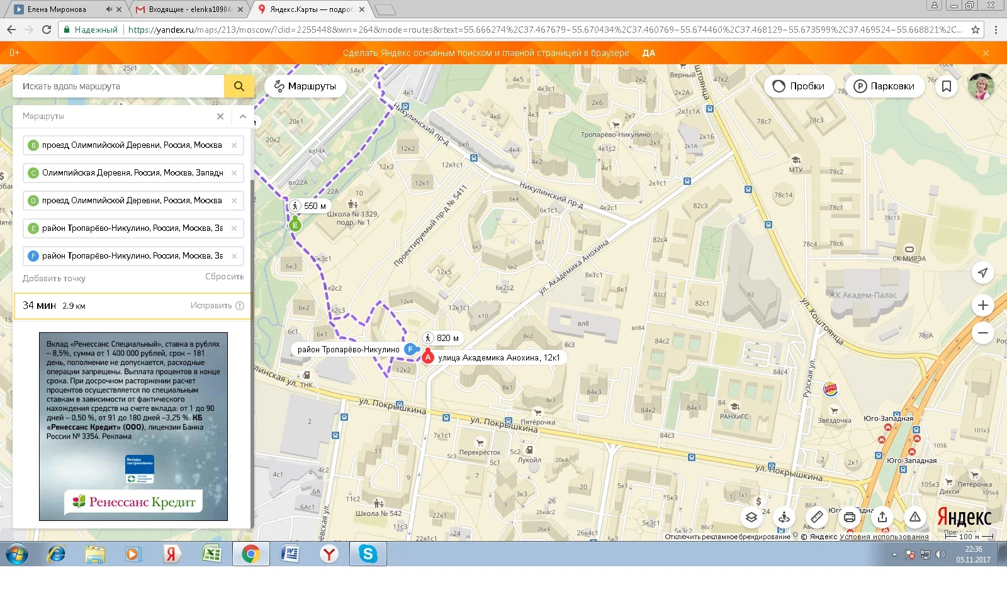Remove route point F from list
Image resolution: width=1007 pixels, height=604 pixels.
[x=234, y=256]
